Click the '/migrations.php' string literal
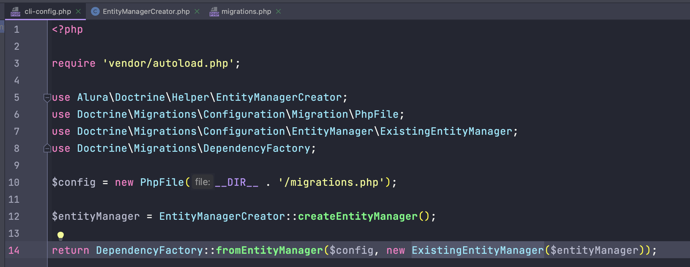Screen dimensions: 690x267 click(331, 182)
